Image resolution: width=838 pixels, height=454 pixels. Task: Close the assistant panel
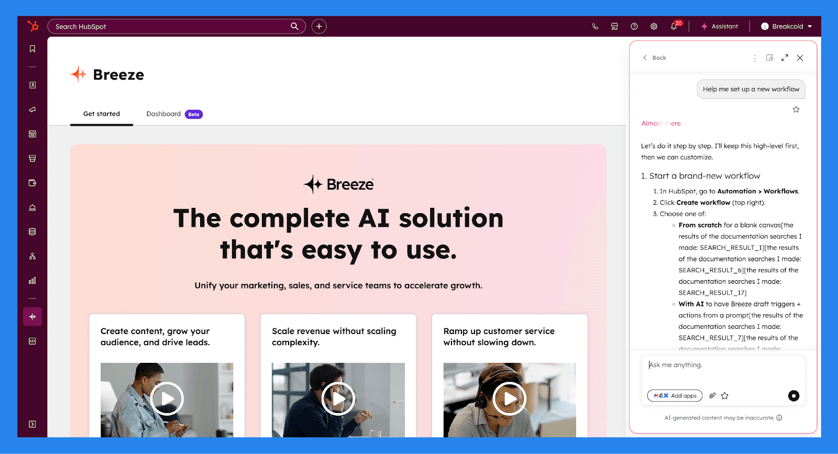pos(800,58)
